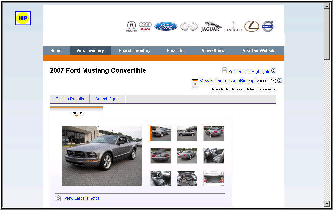Open help icon next to Print Vehicle Highlights
Screen dimensions: 333x210
(274, 71)
